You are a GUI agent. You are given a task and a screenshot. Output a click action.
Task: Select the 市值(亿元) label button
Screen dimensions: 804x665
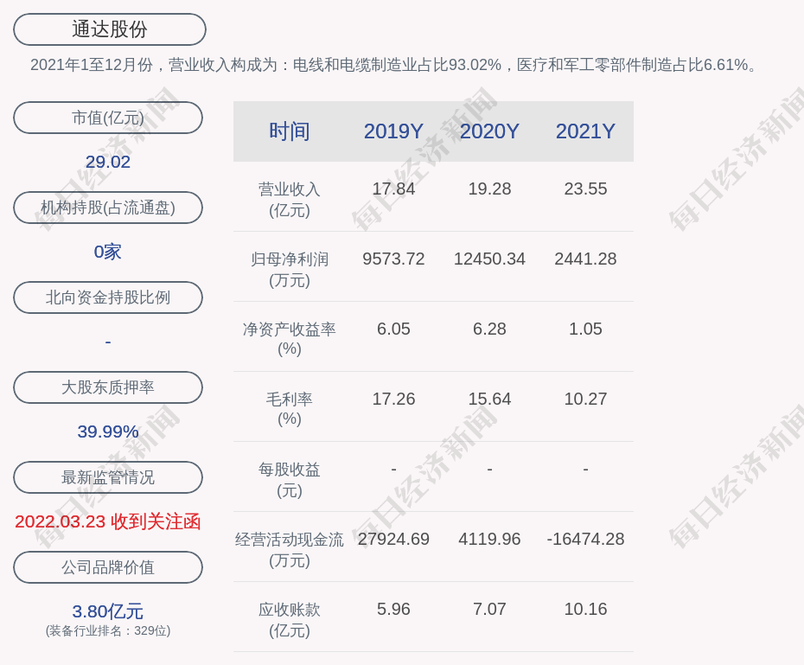coord(108,118)
